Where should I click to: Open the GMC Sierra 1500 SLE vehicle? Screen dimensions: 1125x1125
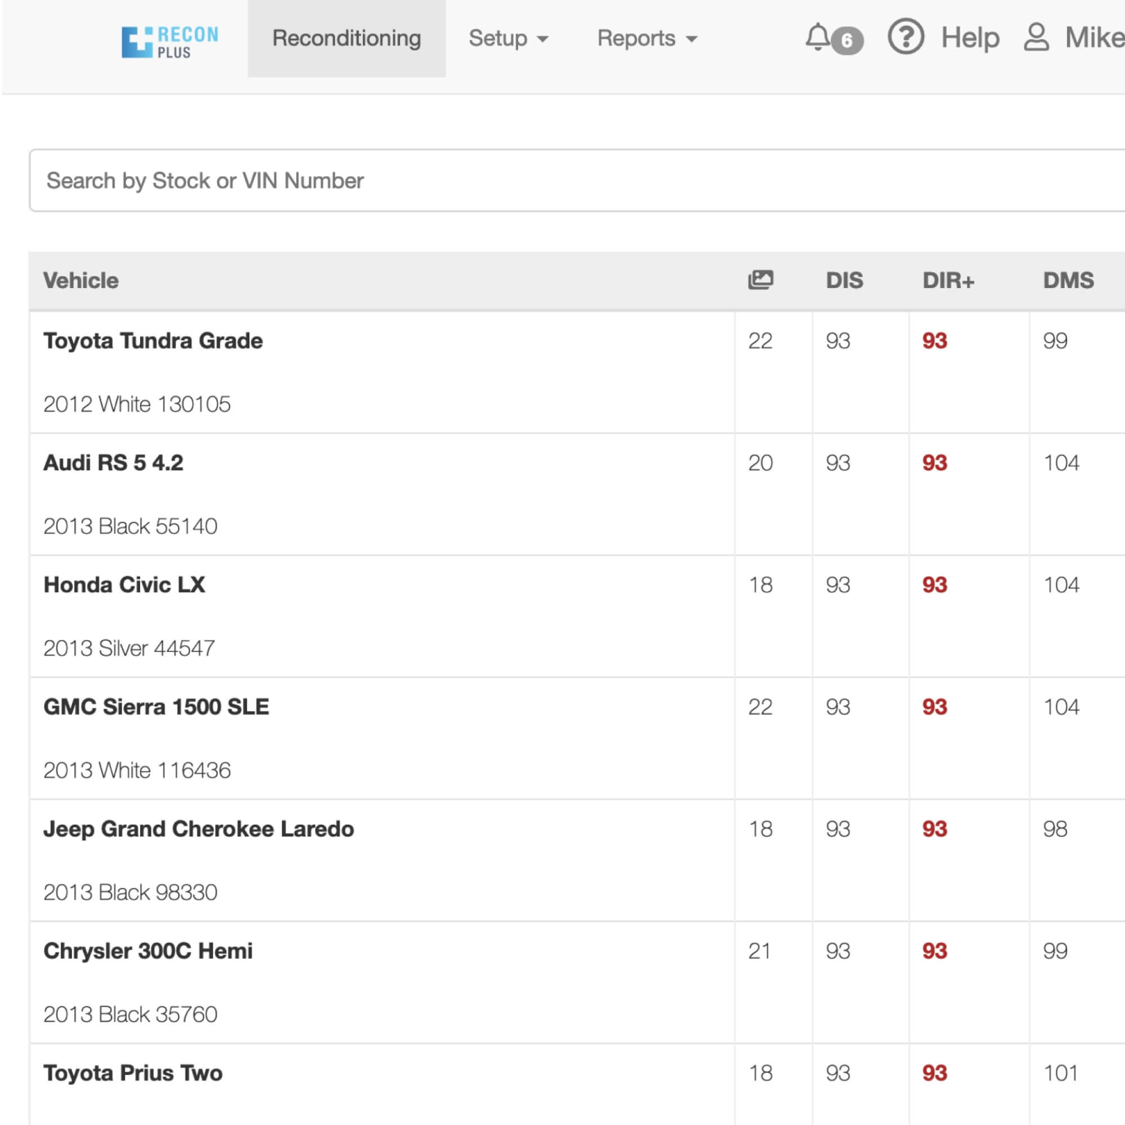click(x=156, y=707)
